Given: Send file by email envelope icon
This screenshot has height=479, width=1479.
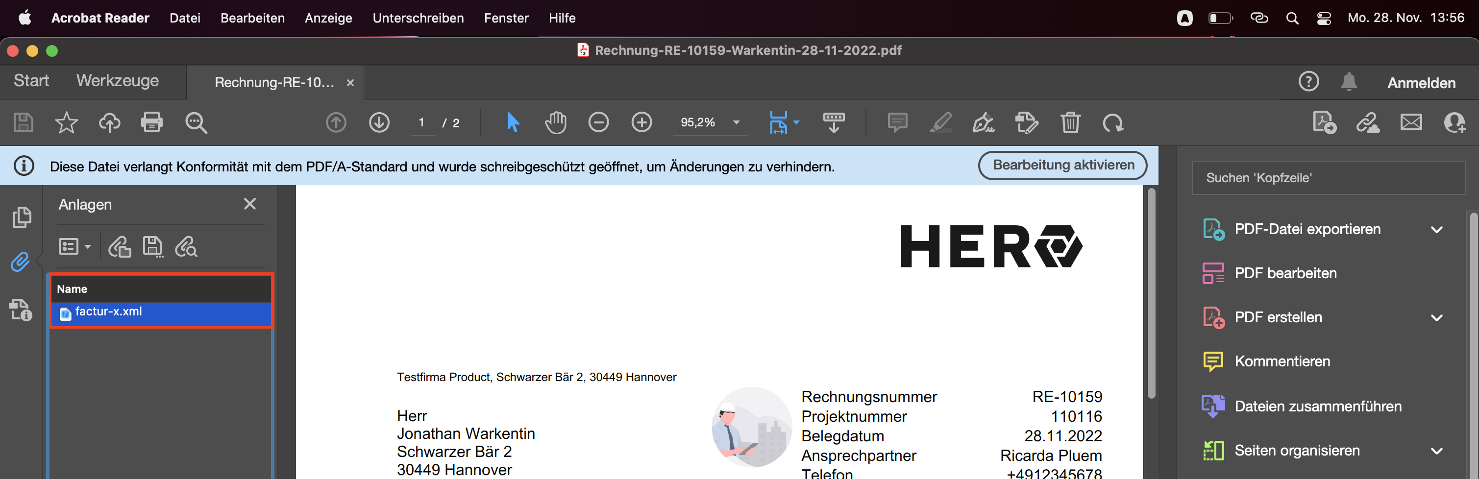Looking at the screenshot, I should coord(1411,122).
